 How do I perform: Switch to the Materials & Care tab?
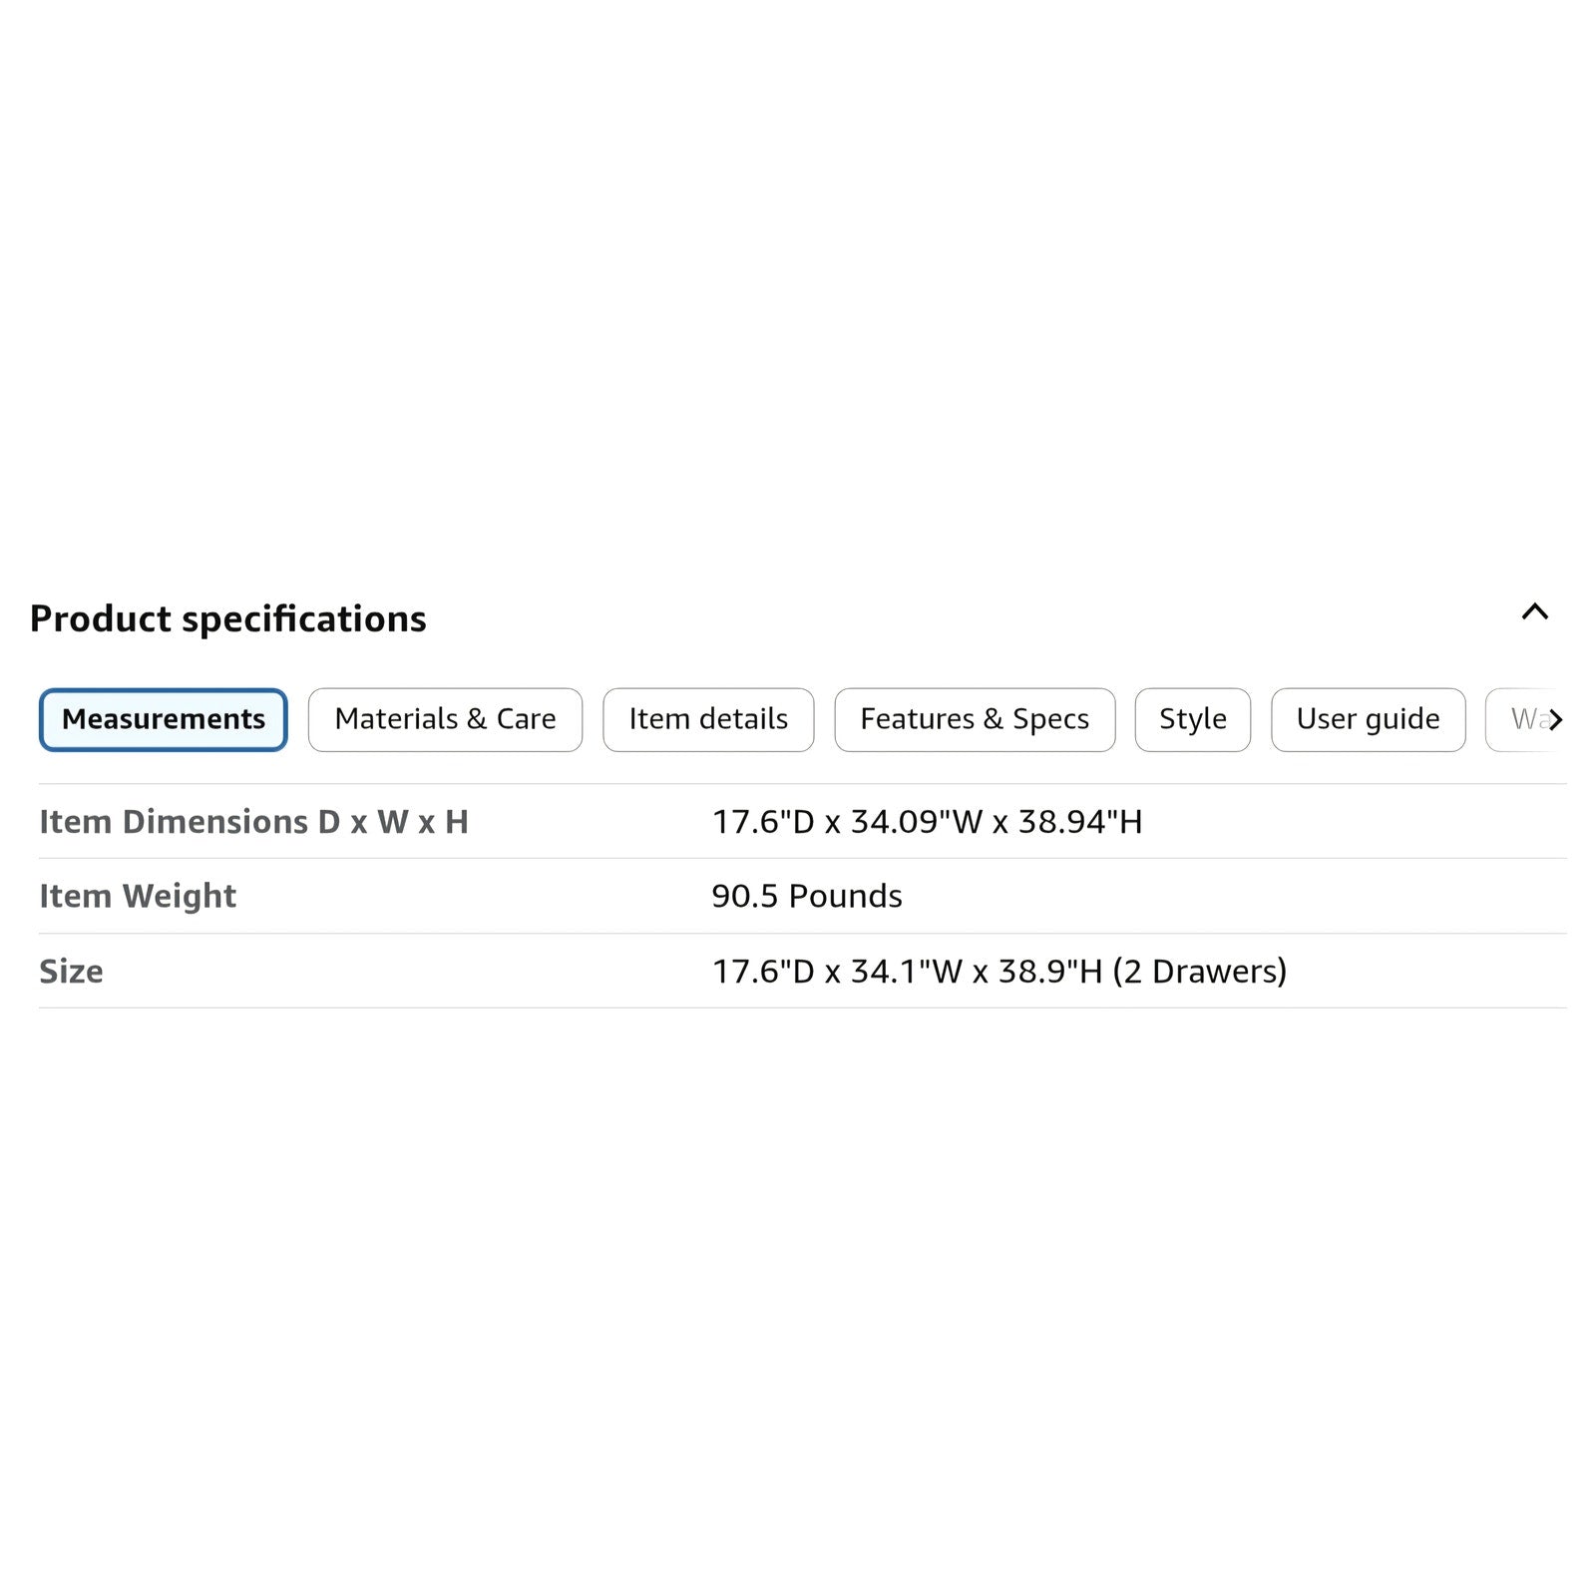pos(445,719)
